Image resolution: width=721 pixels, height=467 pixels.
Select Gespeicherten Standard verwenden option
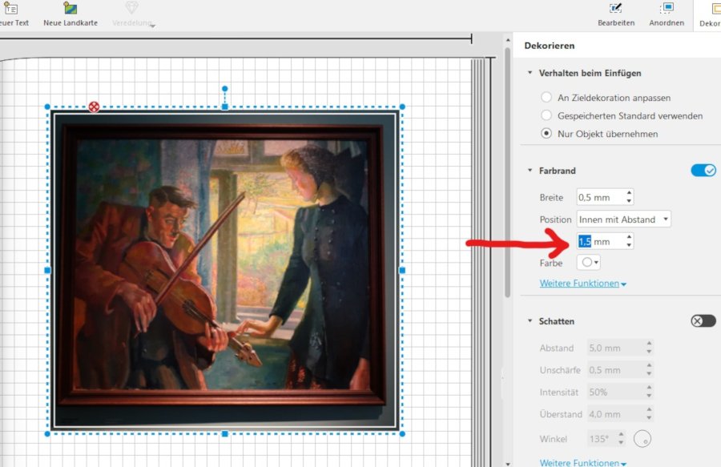546,116
